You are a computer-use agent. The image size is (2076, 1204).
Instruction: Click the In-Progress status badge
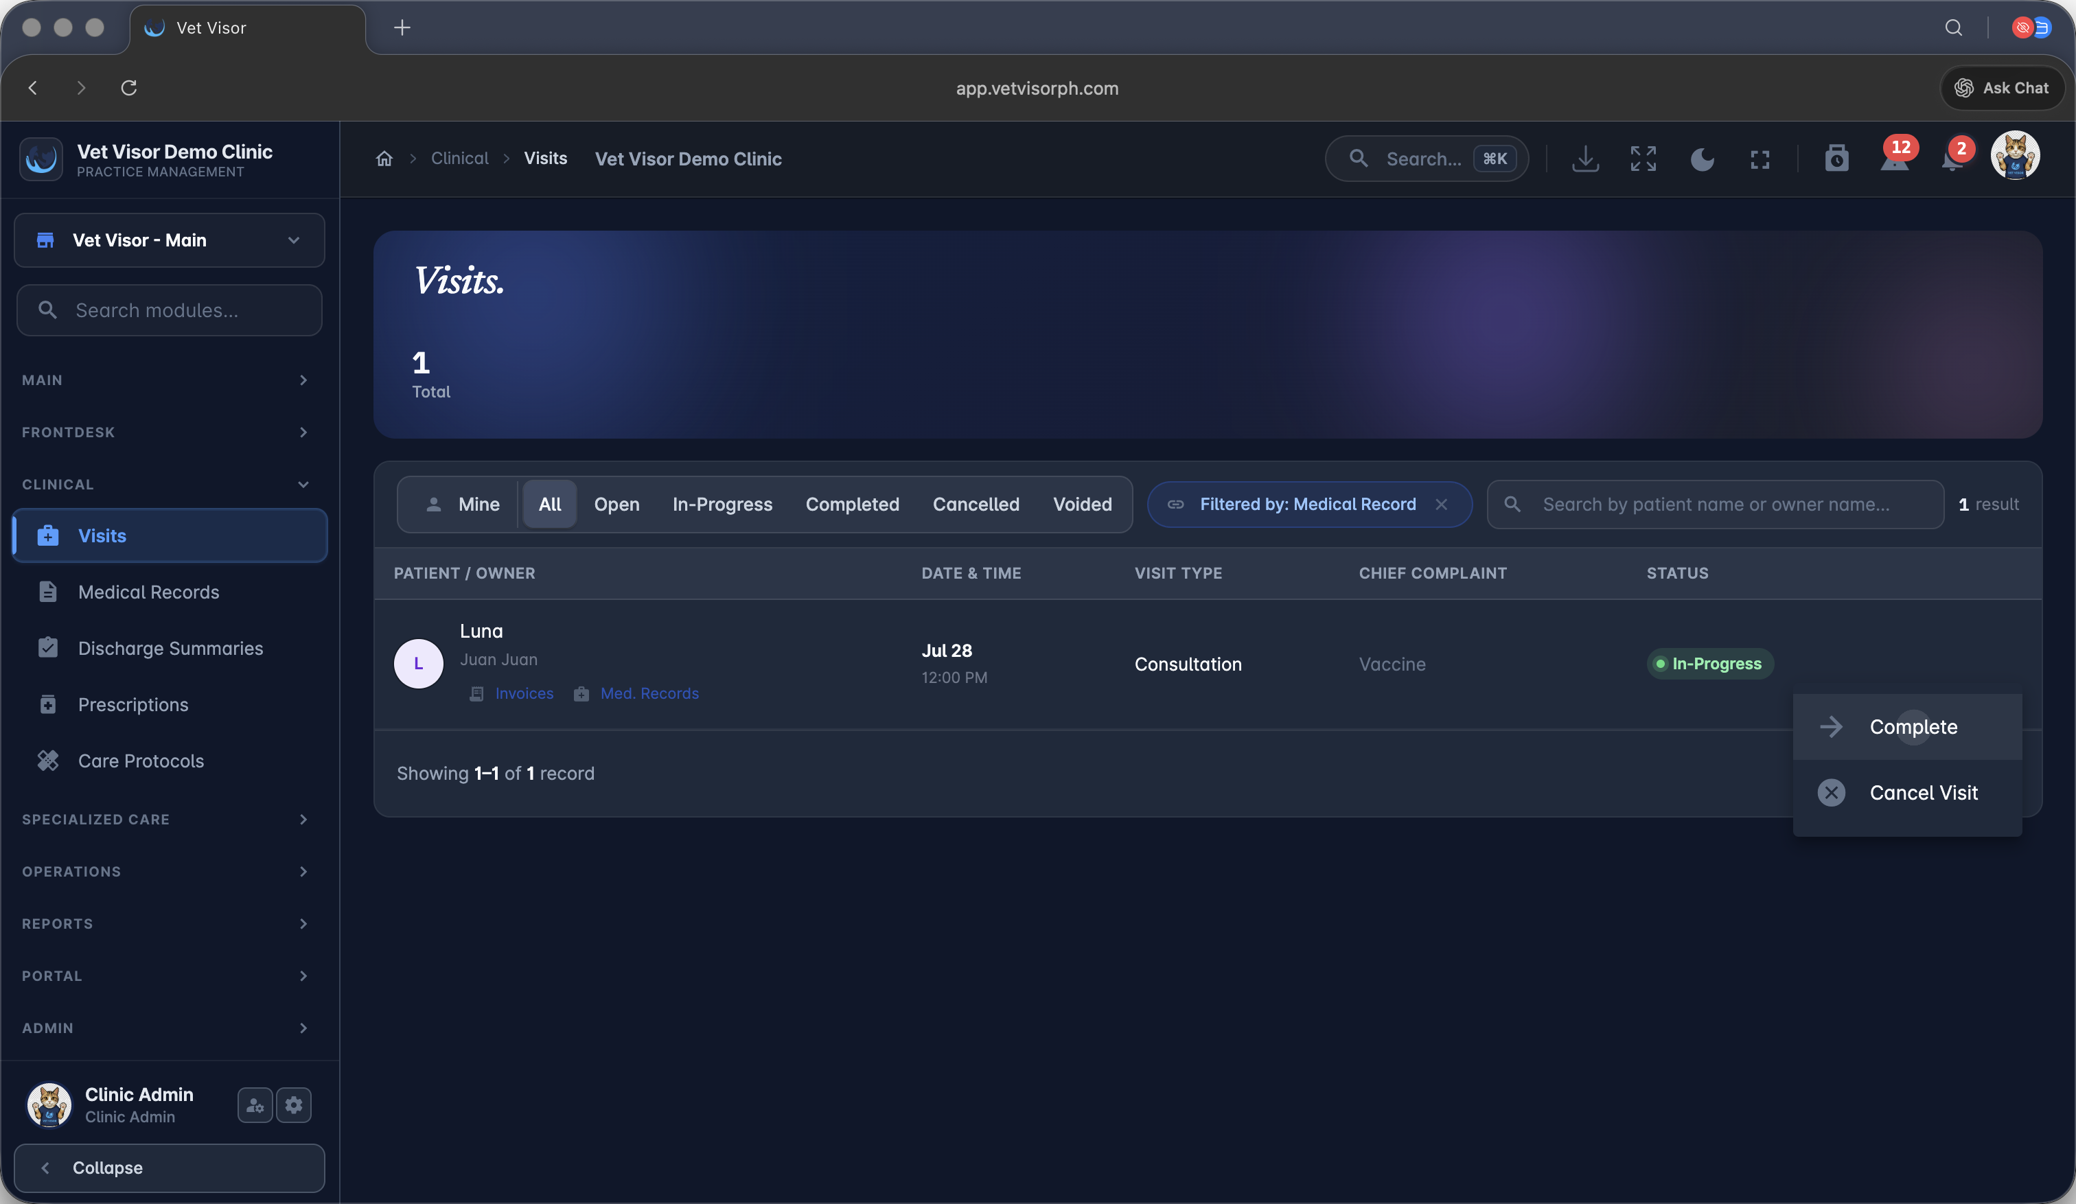point(1709,664)
